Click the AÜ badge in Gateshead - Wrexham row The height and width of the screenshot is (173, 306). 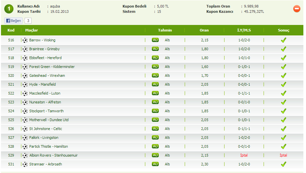155,76
